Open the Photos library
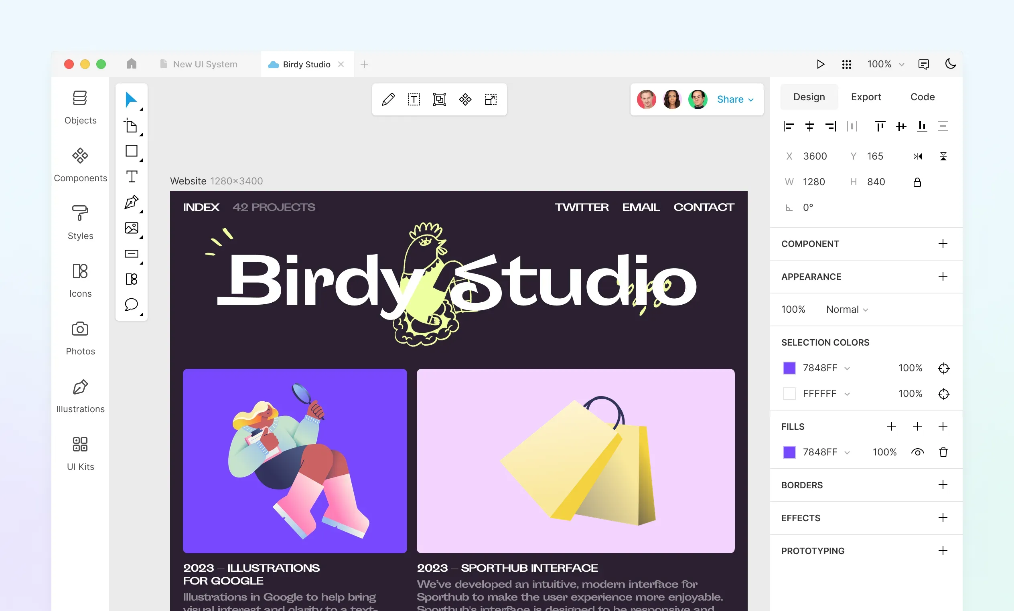Viewport: 1014px width, 611px height. pos(80,338)
